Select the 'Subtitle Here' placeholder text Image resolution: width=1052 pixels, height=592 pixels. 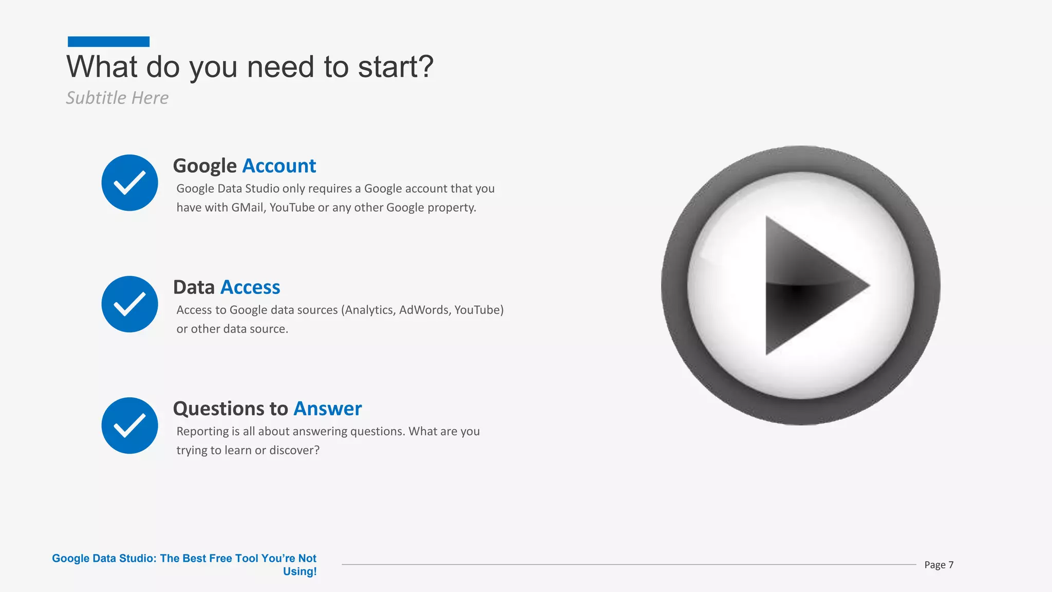click(x=117, y=98)
